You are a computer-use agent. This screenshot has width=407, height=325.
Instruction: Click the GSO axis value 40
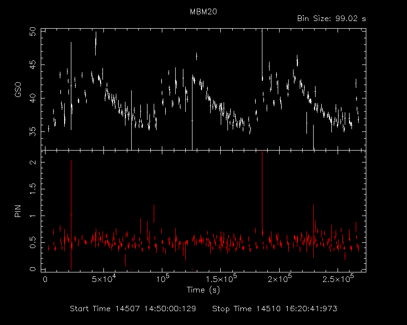33,98
